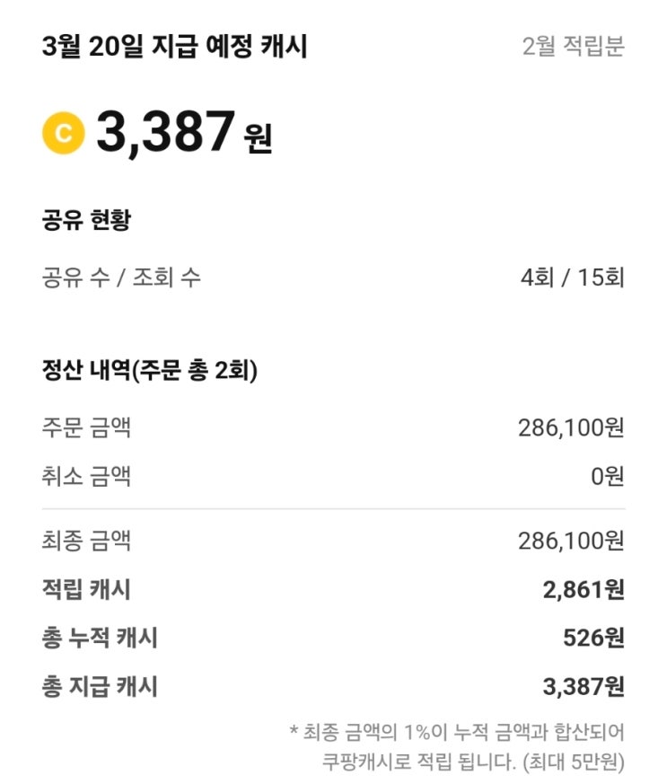Click the 총 누적 캐시 label
This screenshot has width=667, height=784.
click(x=100, y=639)
